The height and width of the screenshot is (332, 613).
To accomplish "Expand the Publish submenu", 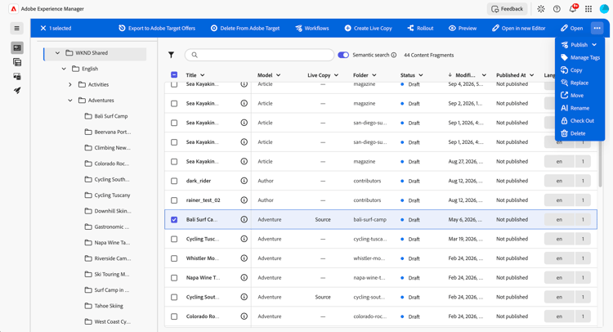I will [x=579, y=45].
